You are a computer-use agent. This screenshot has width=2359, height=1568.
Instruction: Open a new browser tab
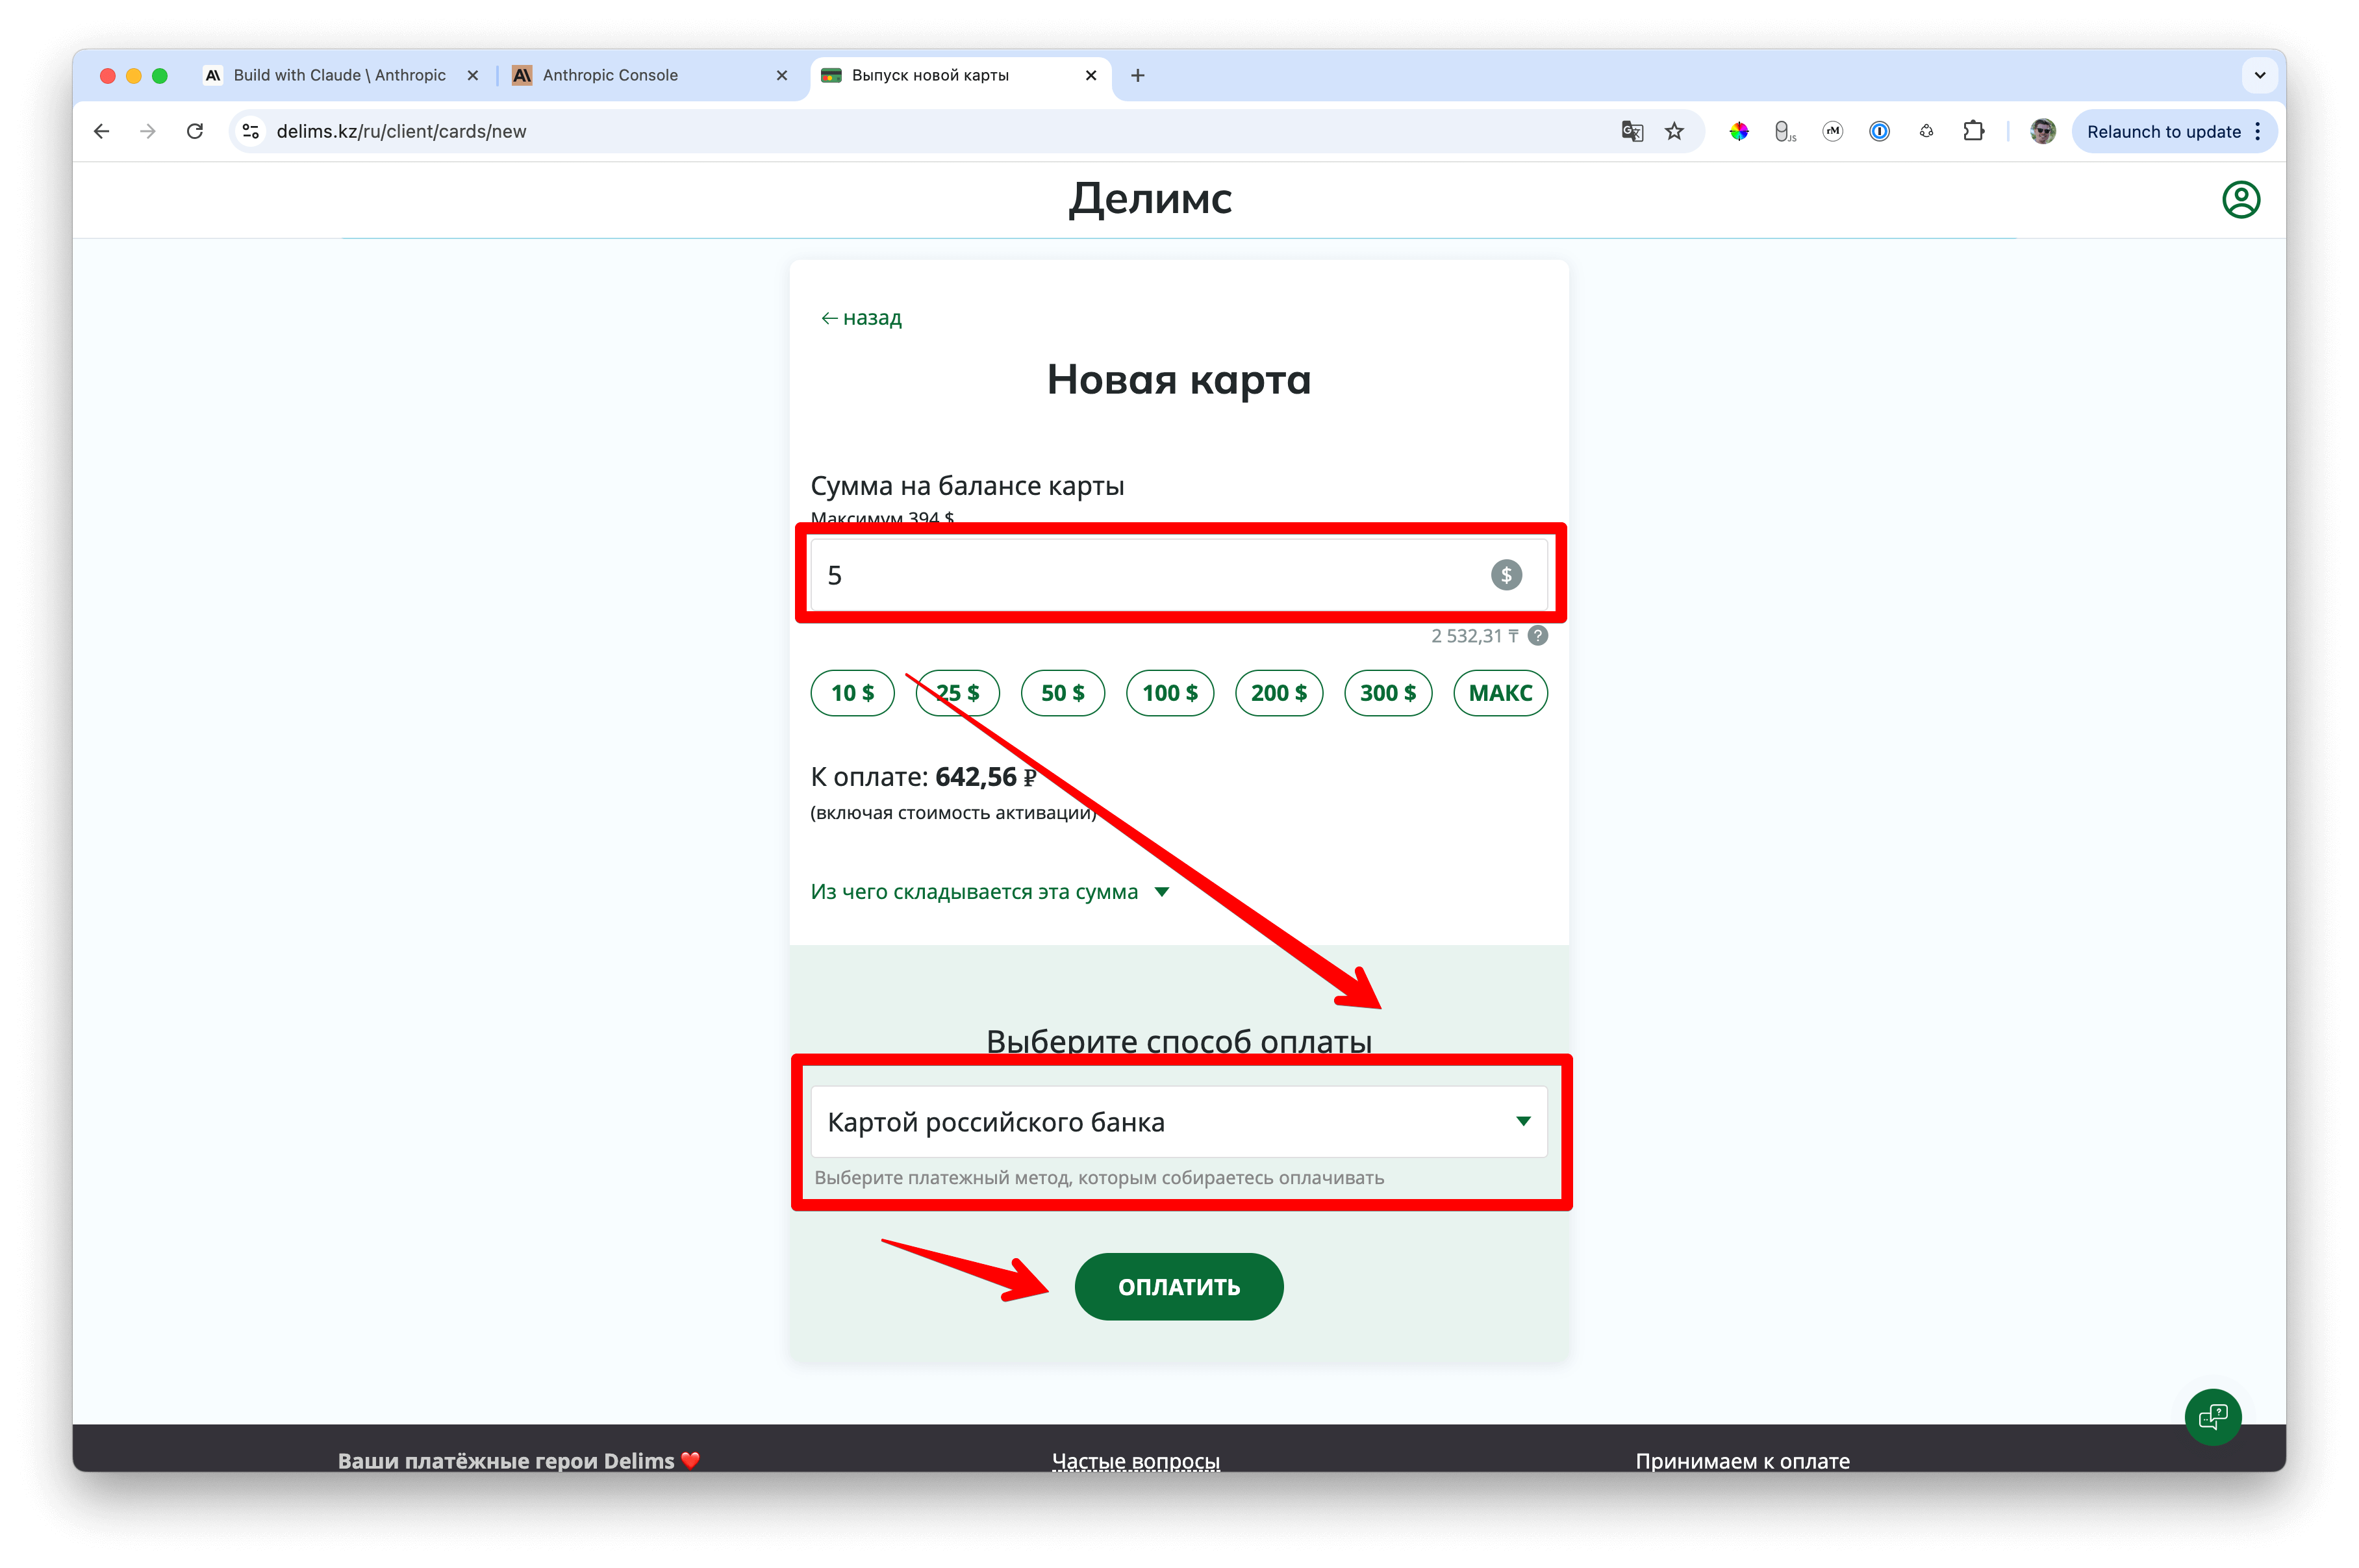pyautogui.click(x=1137, y=75)
